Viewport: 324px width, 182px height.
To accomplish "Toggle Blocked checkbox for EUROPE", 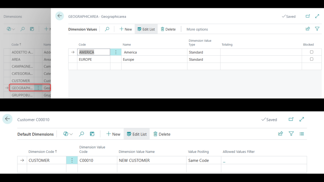I will tap(311, 59).
